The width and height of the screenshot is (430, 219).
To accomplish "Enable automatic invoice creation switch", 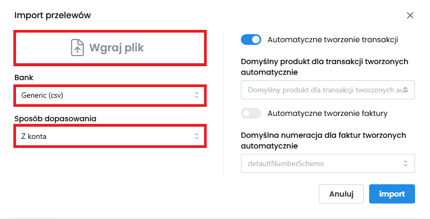I will click(x=251, y=113).
